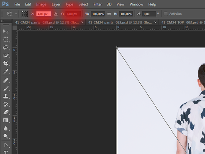Viewport: 205px width, 154px height.
Task: Select the Lasso tool
Action: point(6,47)
